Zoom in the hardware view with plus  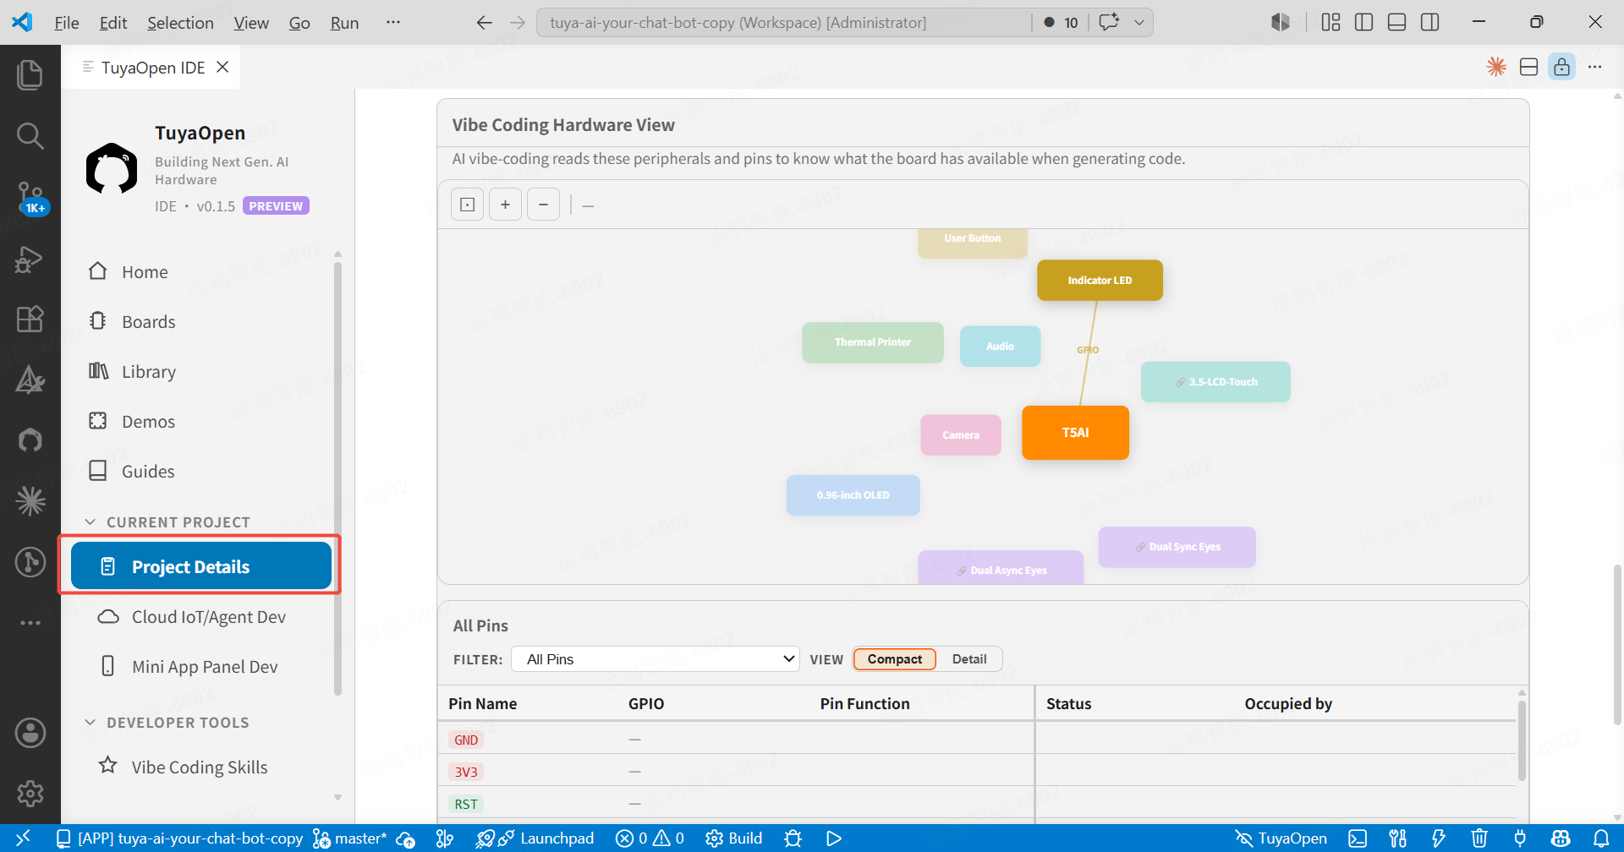[x=505, y=205]
